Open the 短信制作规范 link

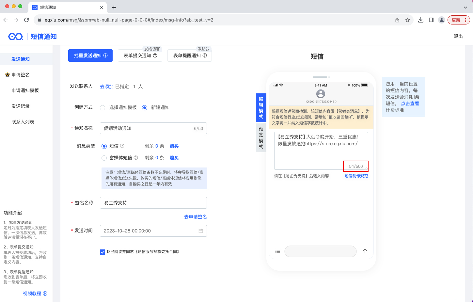356,176
